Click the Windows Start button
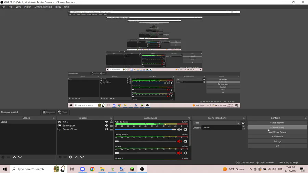Image resolution: width=308 pixels, height=173 pixels. (x=5, y=169)
